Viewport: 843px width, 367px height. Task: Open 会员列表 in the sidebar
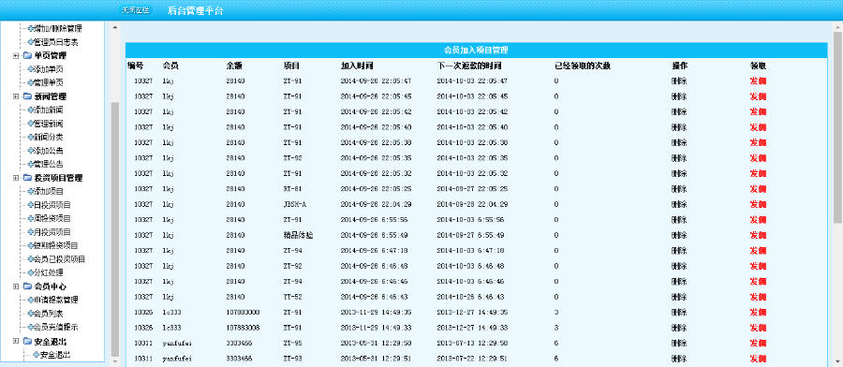(x=49, y=314)
